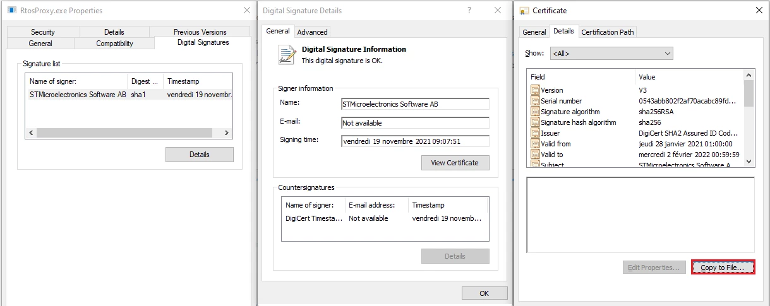Screen dimensions: 770x306
Task: Click the certificate fields scrollbar down arrow
Action: click(749, 162)
